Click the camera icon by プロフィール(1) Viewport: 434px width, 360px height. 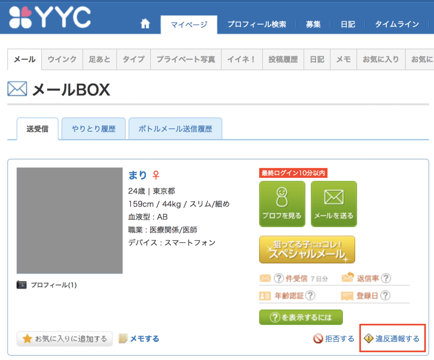tap(22, 285)
